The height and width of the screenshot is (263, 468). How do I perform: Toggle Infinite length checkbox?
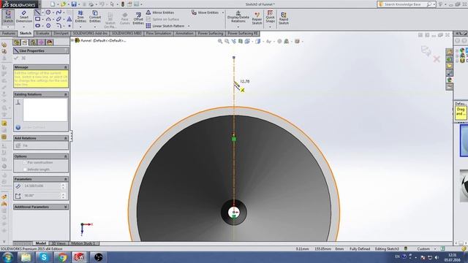click(25, 169)
